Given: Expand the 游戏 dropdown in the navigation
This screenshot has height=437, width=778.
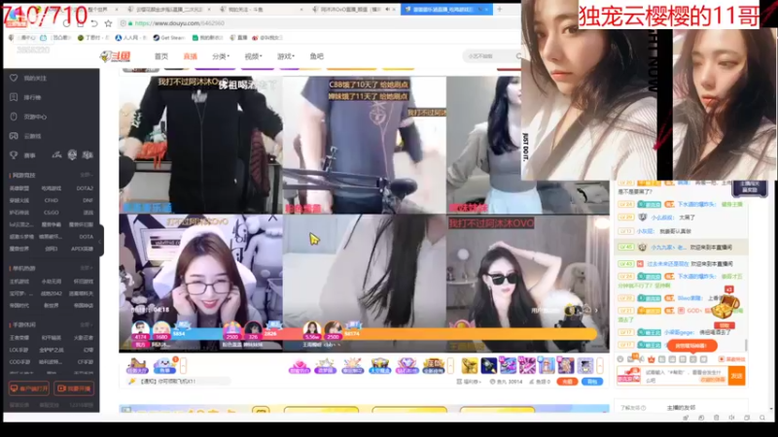Looking at the screenshot, I should point(286,56).
